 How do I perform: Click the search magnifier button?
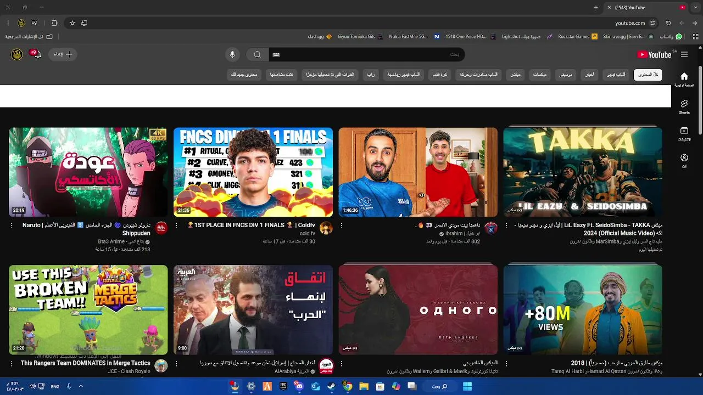[257, 54]
